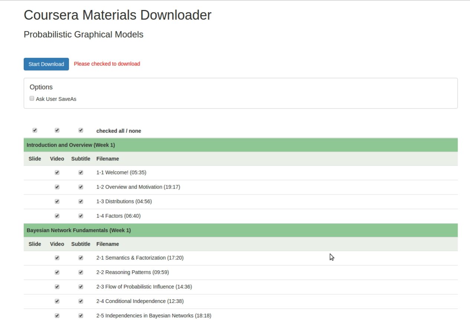Uncheck the video for 1-4 Factors
470x320 pixels.
coord(56,216)
